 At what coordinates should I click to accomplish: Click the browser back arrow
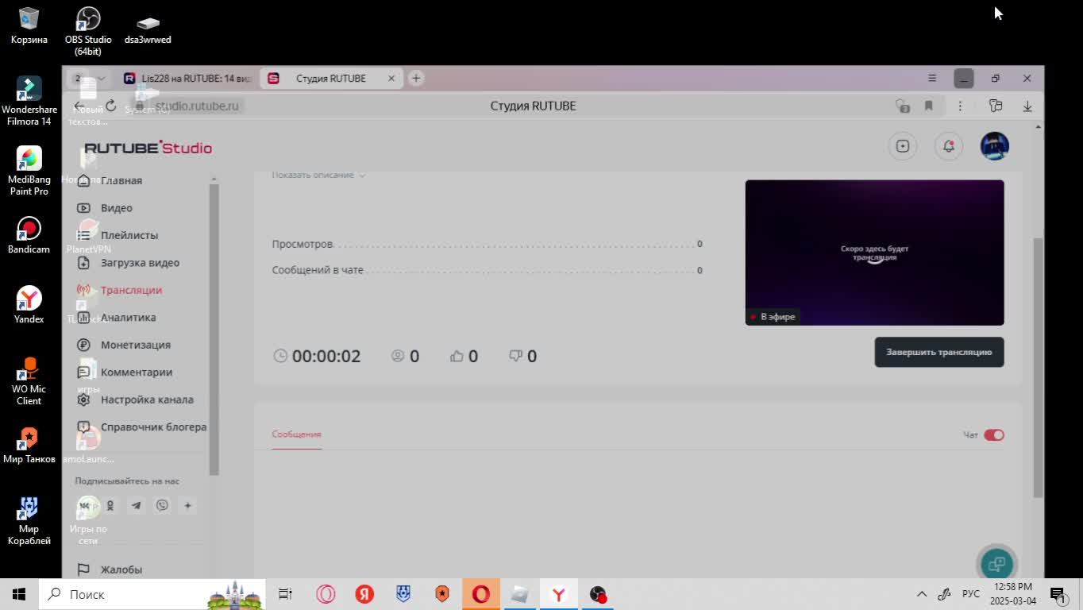(79, 106)
